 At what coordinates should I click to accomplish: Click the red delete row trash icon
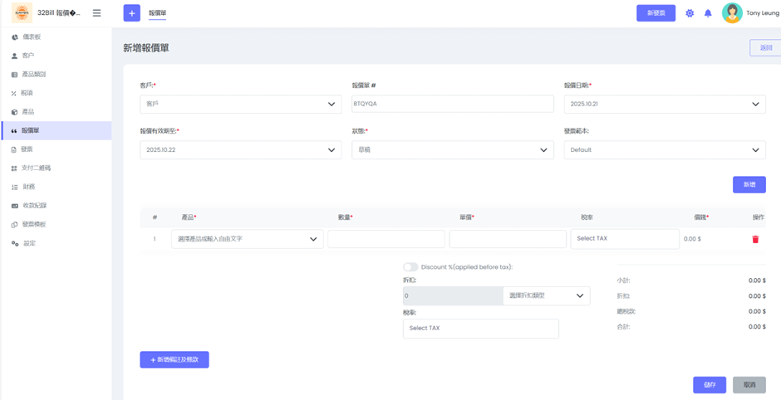tap(755, 239)
